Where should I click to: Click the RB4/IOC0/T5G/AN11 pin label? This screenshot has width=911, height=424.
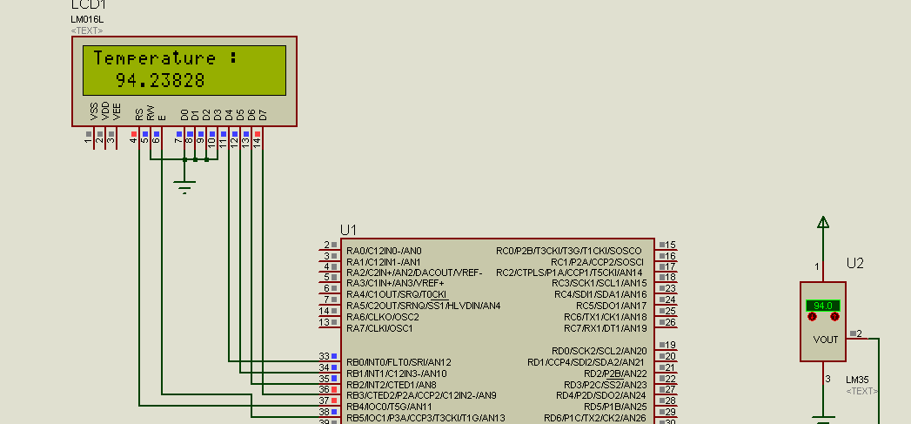(x=389, y=407)
